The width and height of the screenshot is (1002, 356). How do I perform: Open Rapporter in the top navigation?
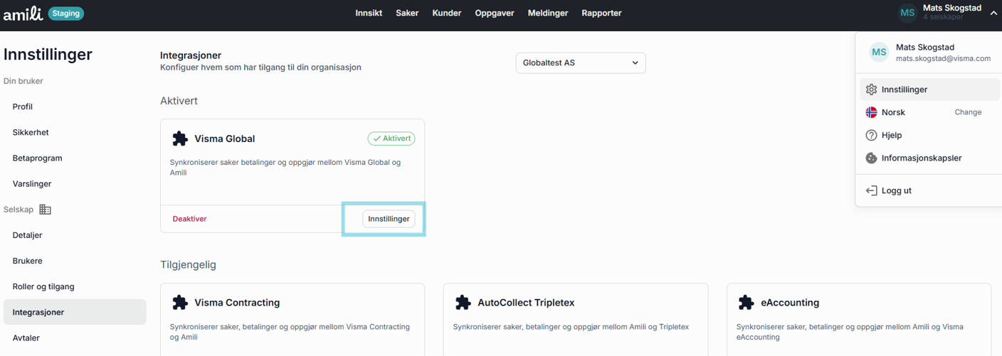coord(601,13)
